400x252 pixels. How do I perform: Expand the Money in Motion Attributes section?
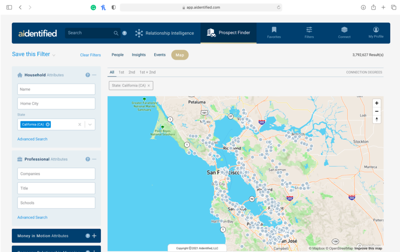click(94, 236)
